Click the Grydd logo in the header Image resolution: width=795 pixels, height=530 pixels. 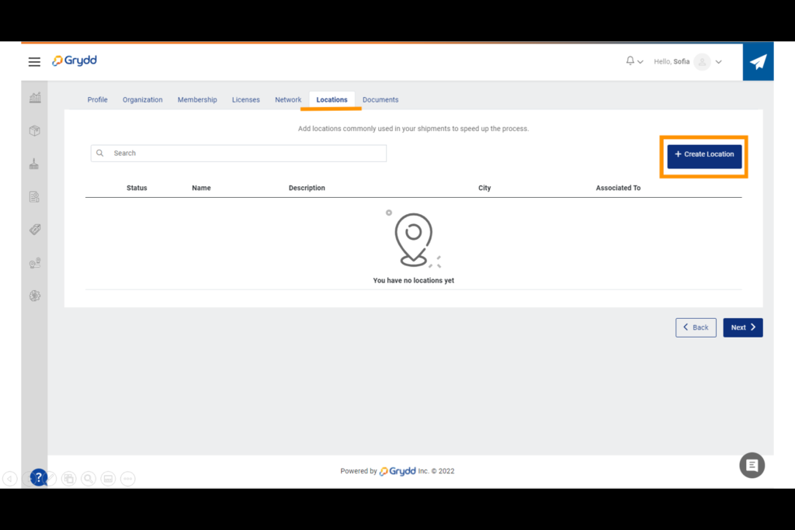75,61
